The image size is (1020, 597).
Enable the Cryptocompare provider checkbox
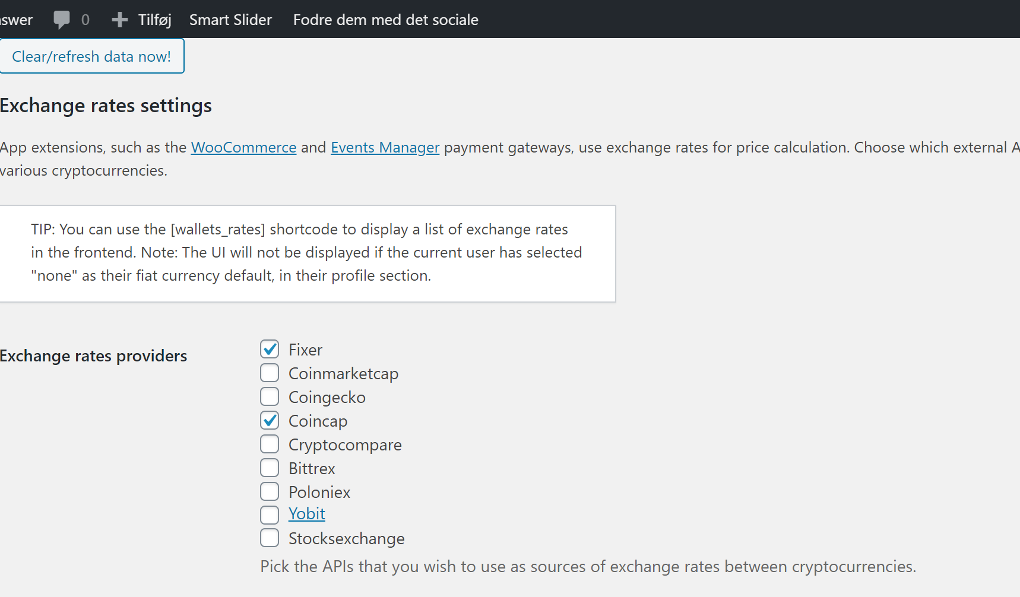point(270,444)
